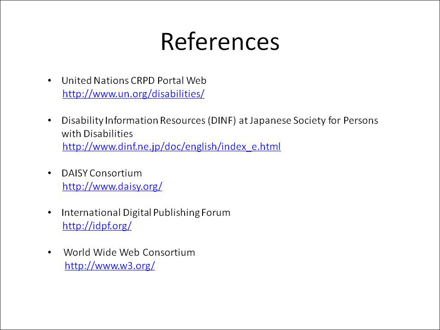Follow the www.daisy.org link
The width and height of the screenshot is (440, 330).
[x=112, y=187]
